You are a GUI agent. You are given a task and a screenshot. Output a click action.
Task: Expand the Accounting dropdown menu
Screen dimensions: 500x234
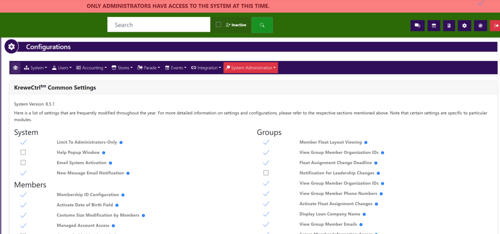click(91, 68)
